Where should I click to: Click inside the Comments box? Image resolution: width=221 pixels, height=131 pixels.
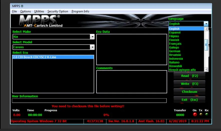pyautogui.click(x=132, y=82)
